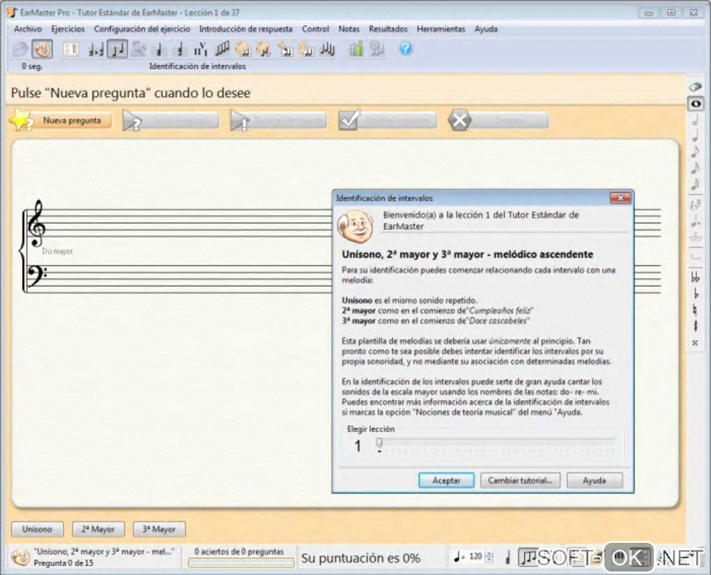Click the "Do mayor" key label on staff
The image size is (711, 575).
pos(57,251)
